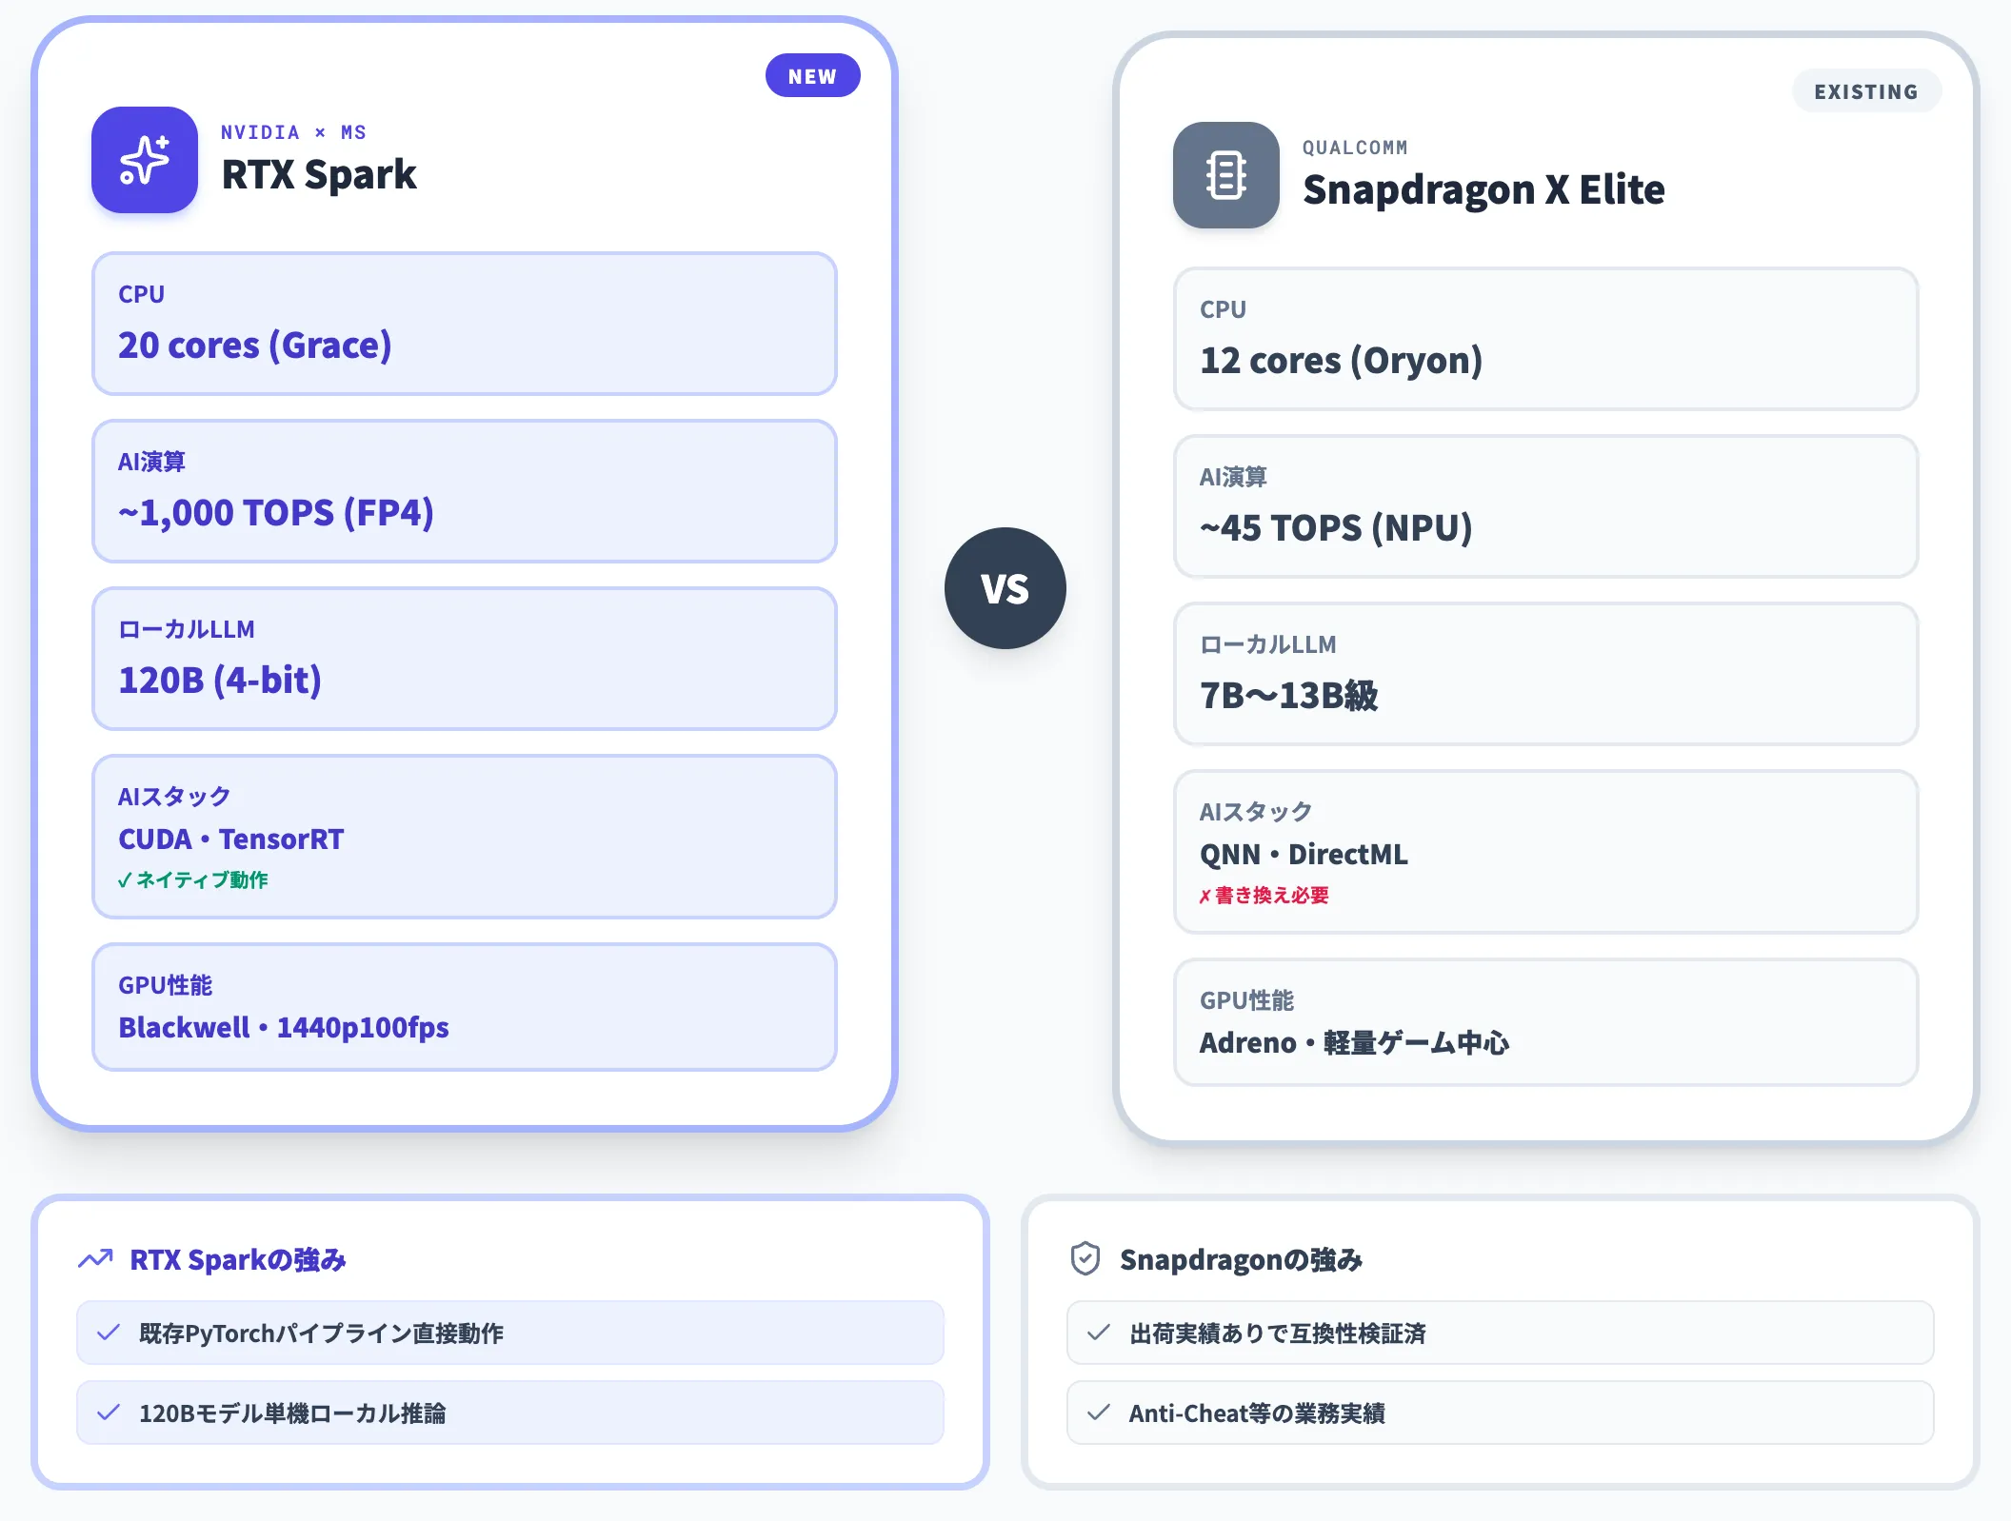
Task: Click GPU性能 label in Snapdragon card
Action: [x=1246, y=1000]
